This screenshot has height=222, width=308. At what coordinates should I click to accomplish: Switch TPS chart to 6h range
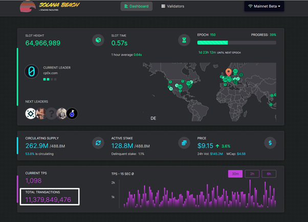[269, 174]
